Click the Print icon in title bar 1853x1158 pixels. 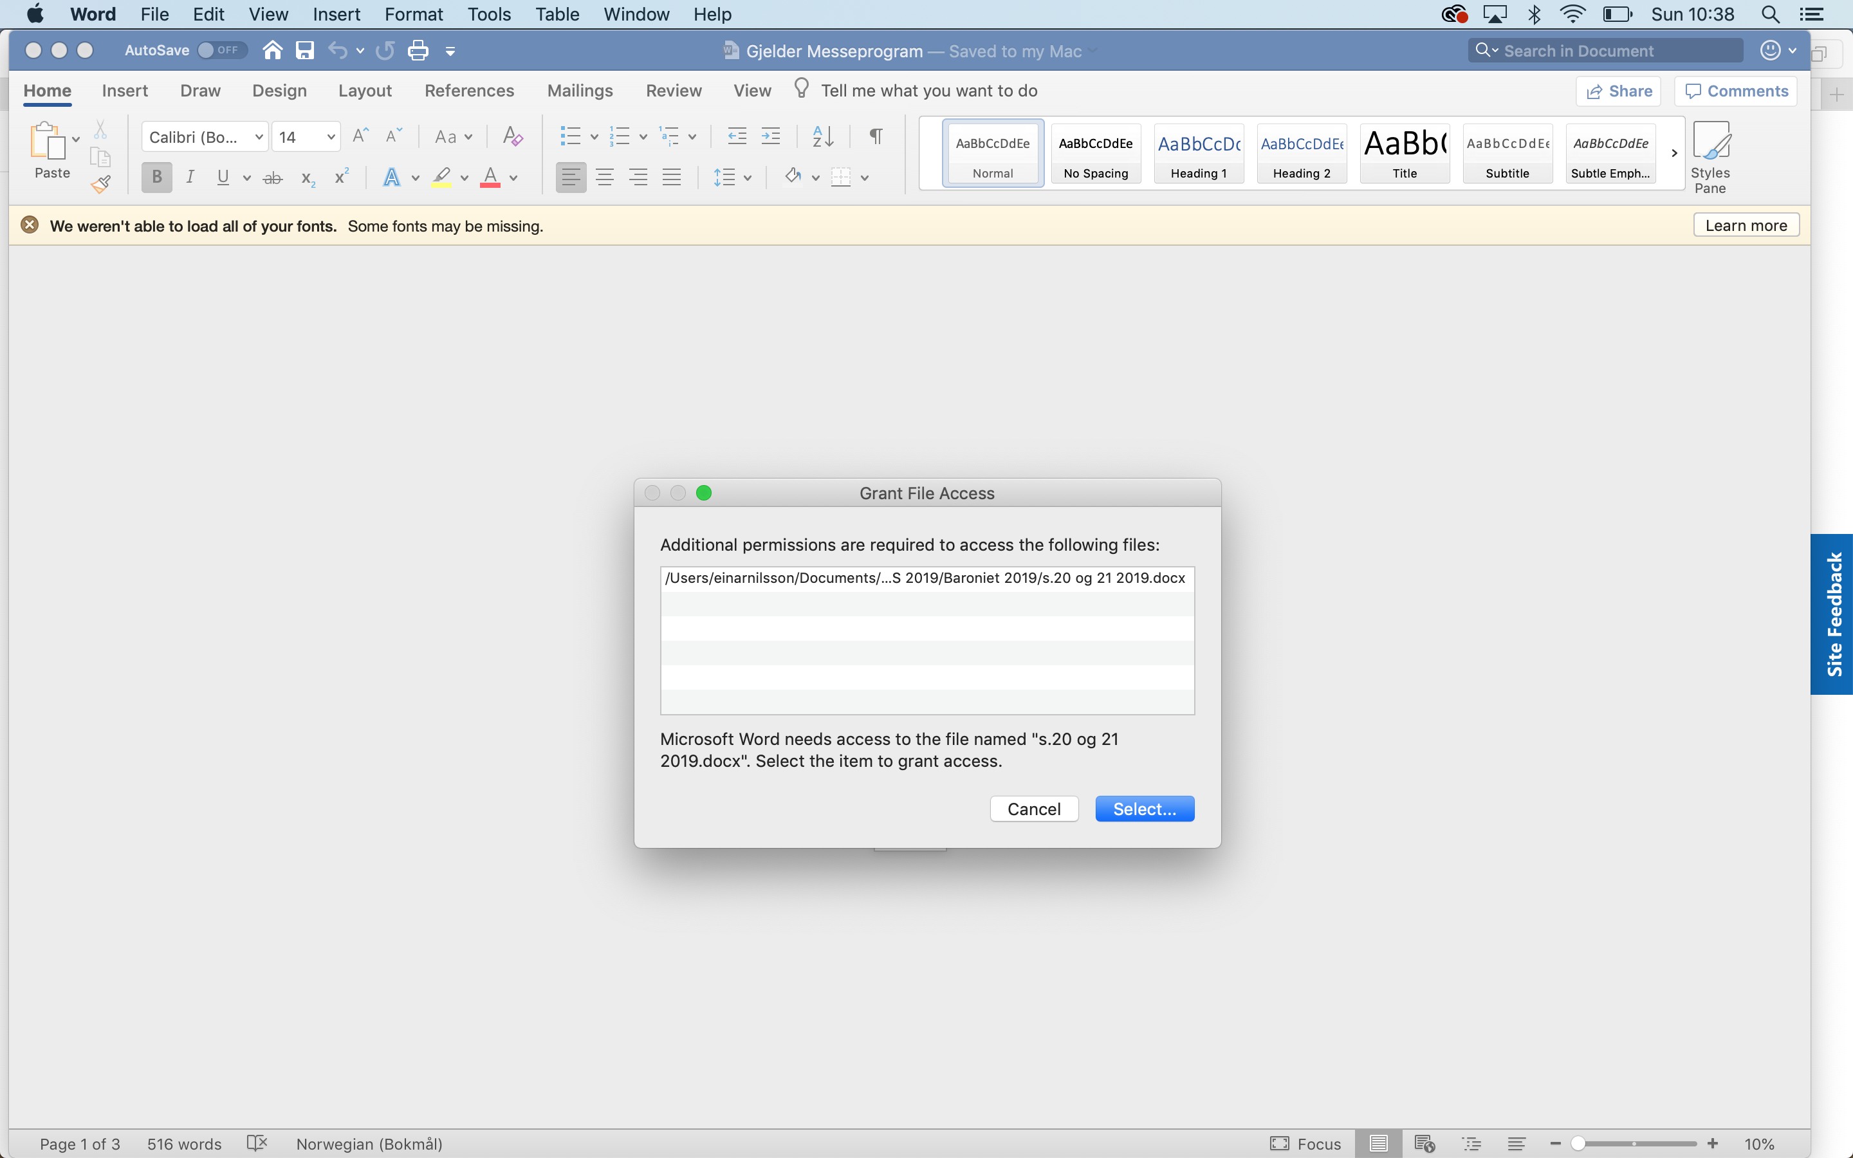tap(418, 51)
